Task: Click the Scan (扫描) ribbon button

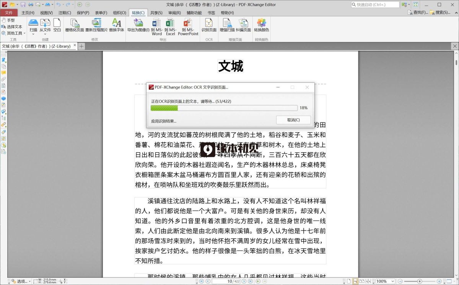Action: tap(33, 25)
